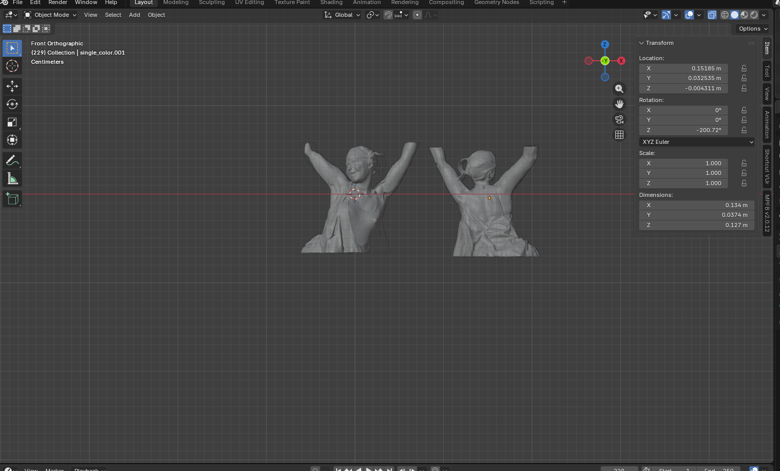
Task: Open the Add menu
Action: point(135,15)
